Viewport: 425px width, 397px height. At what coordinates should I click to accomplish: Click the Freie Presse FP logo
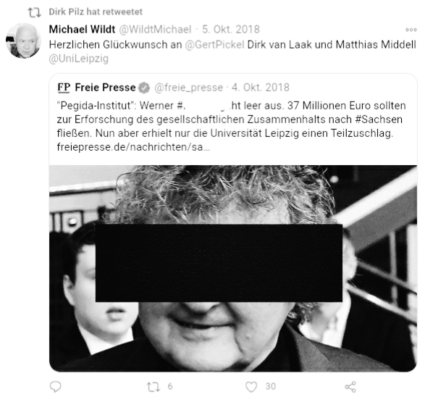pos(64,88)
